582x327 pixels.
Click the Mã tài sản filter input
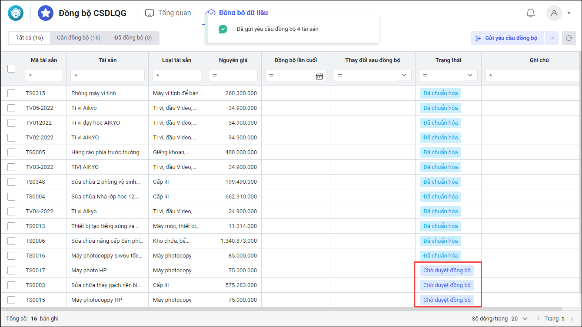[44, 76]
